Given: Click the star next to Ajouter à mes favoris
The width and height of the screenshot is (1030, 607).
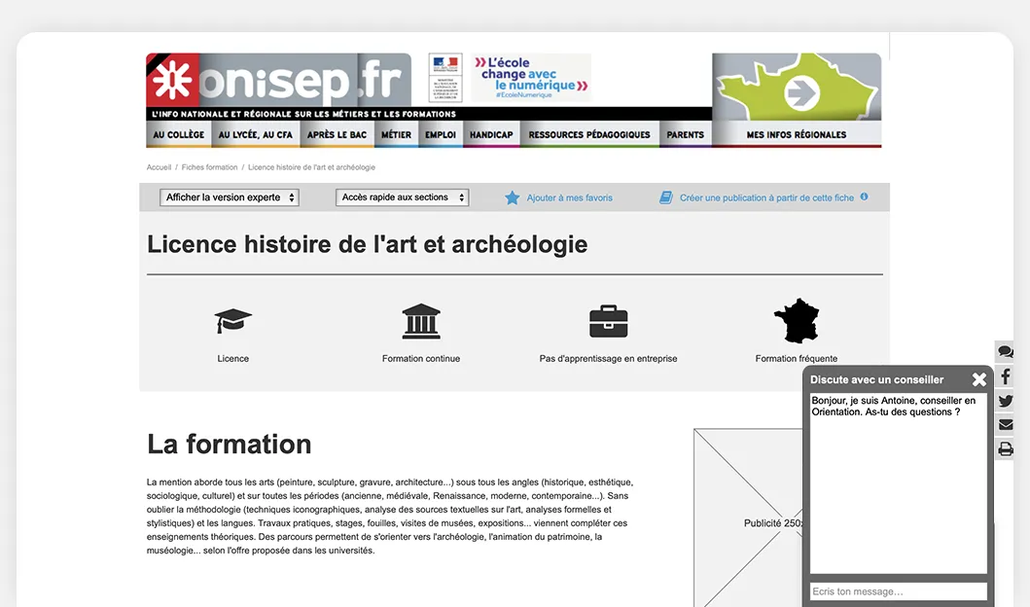Looking at the screenshot, I should pos(513,196).
